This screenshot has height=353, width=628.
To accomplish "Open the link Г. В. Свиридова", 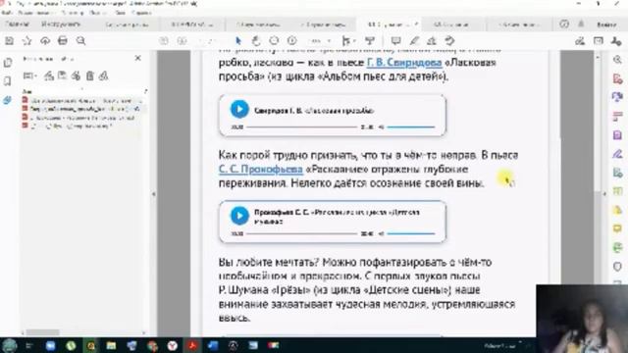I will point(404,63).
